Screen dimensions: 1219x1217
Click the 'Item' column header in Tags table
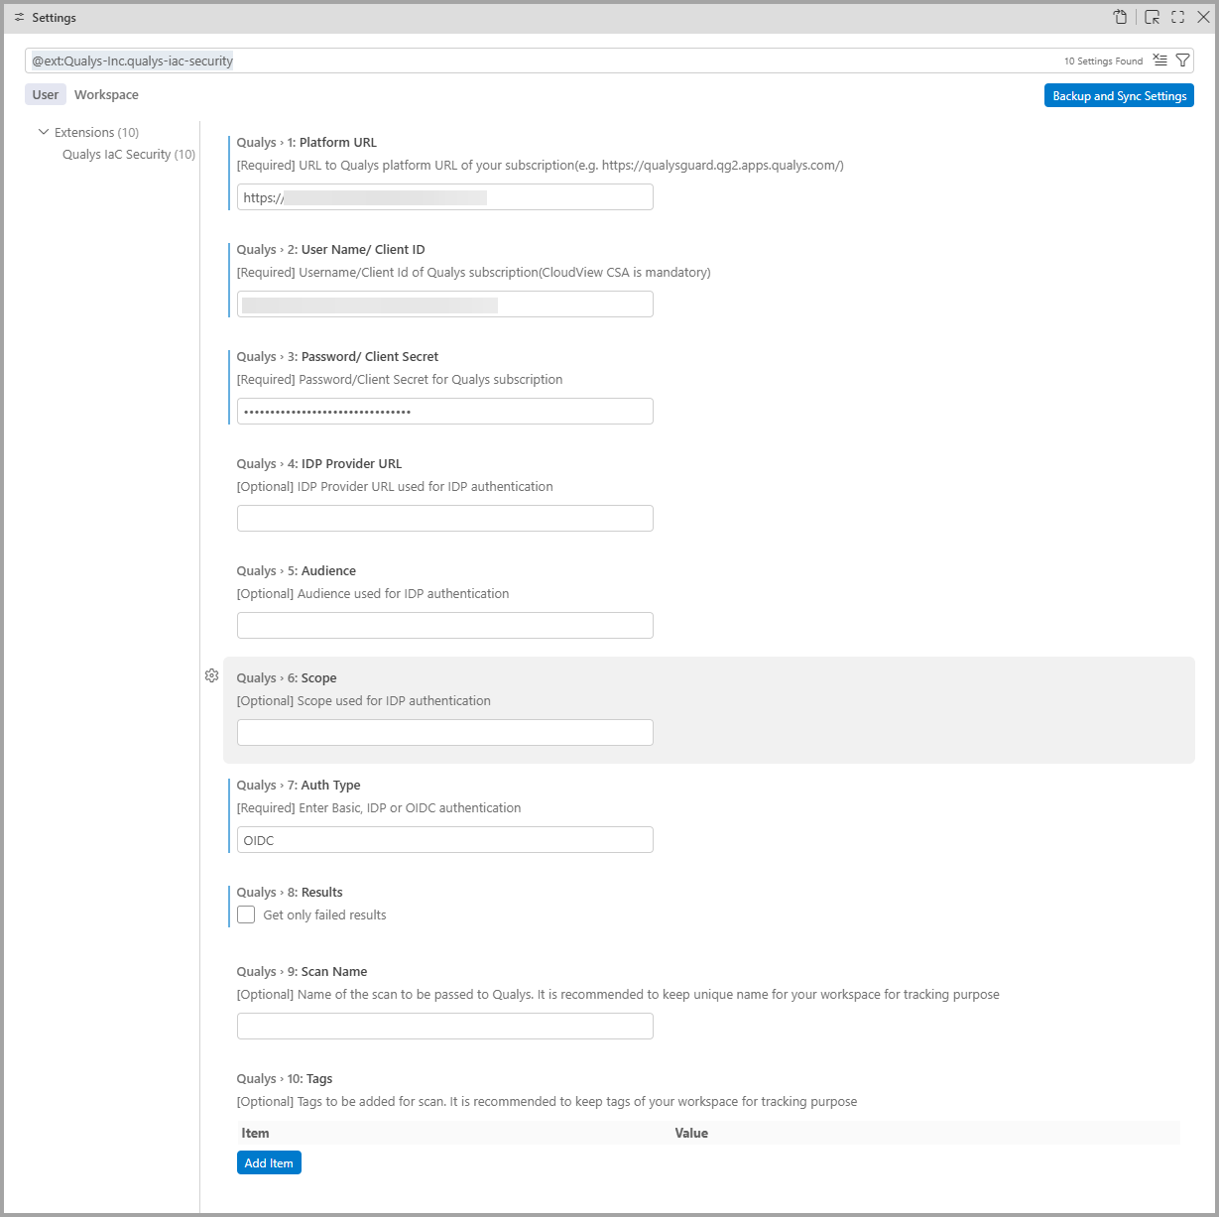click(255, 1133)
